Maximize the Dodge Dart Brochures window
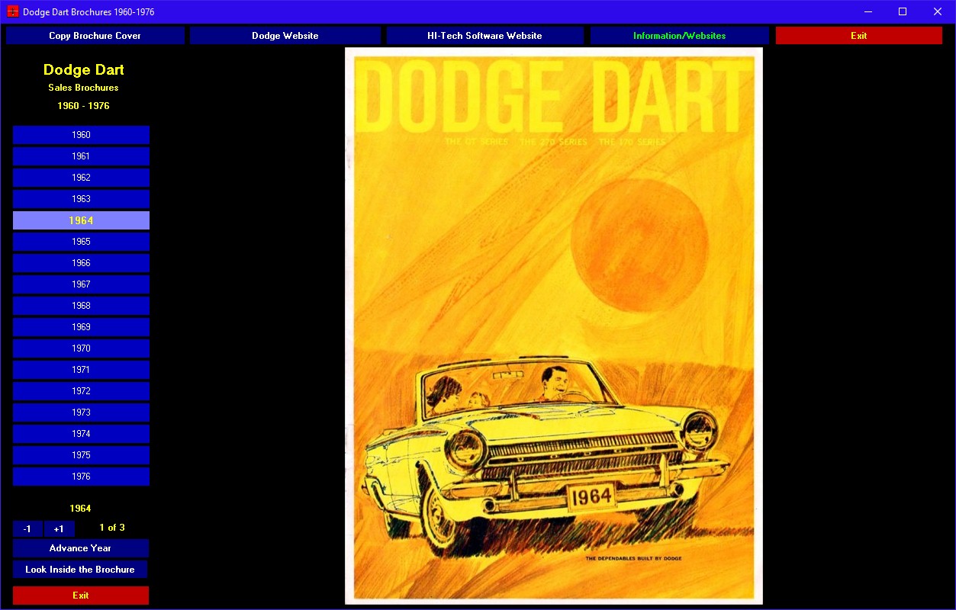The height and width of the screenshot is (610, 956). (903, 11)
